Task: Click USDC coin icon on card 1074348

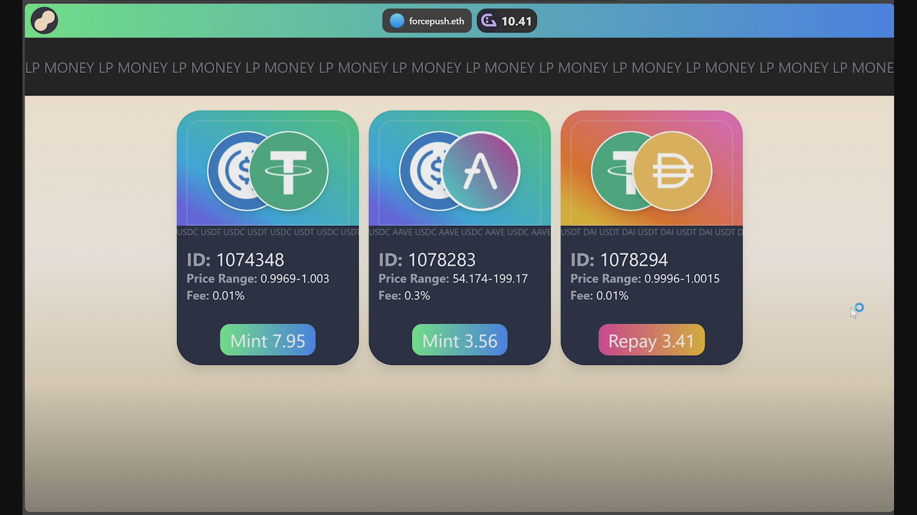Action: click(x=229, y=171)
